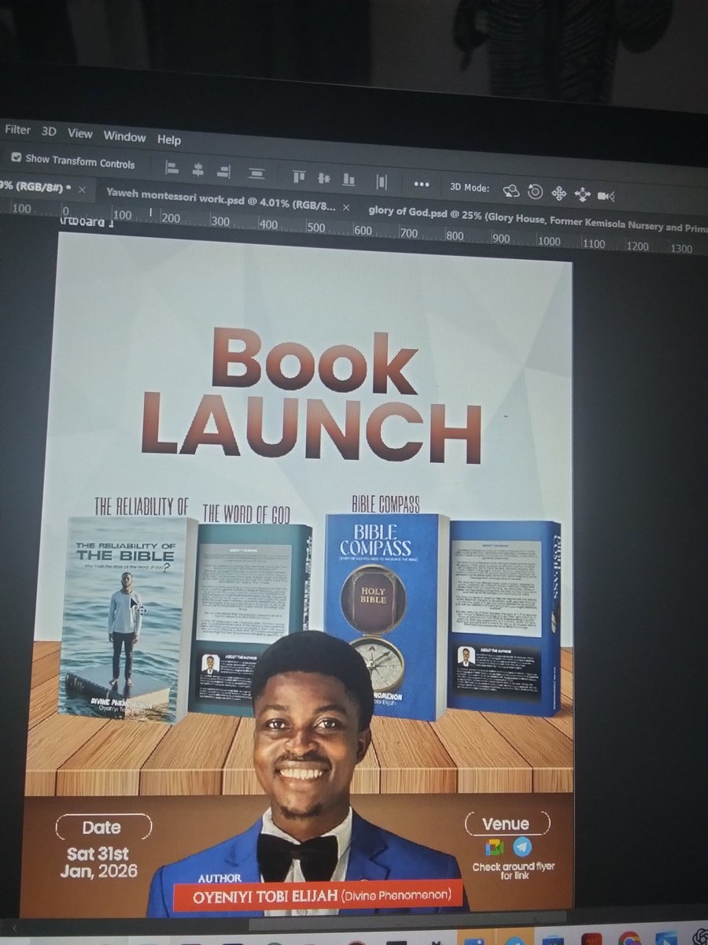708x945 pixels.
Task: Select the 3D Orbit mode icon
Action: pyautogui.click(x=511, y=190)
